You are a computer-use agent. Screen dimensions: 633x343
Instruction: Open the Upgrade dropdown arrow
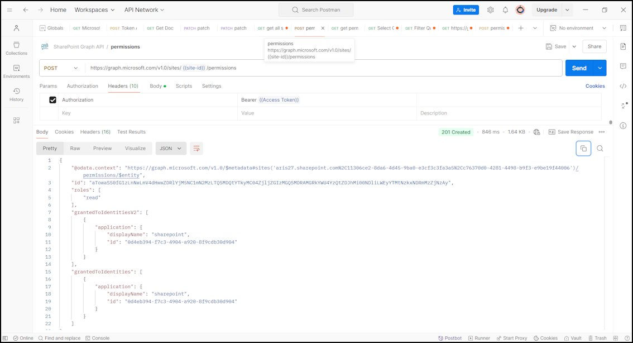pos(567,10)
